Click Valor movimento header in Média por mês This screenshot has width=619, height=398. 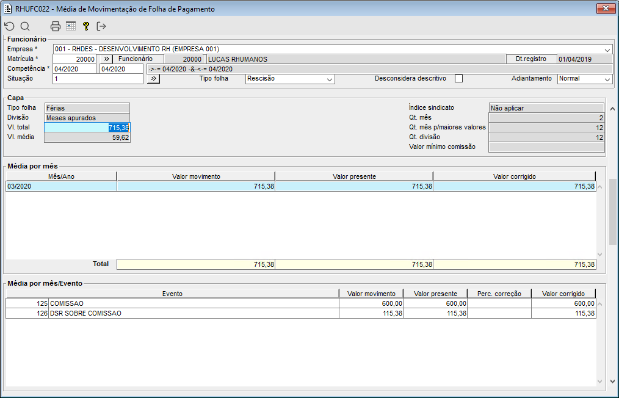(196, 176)
